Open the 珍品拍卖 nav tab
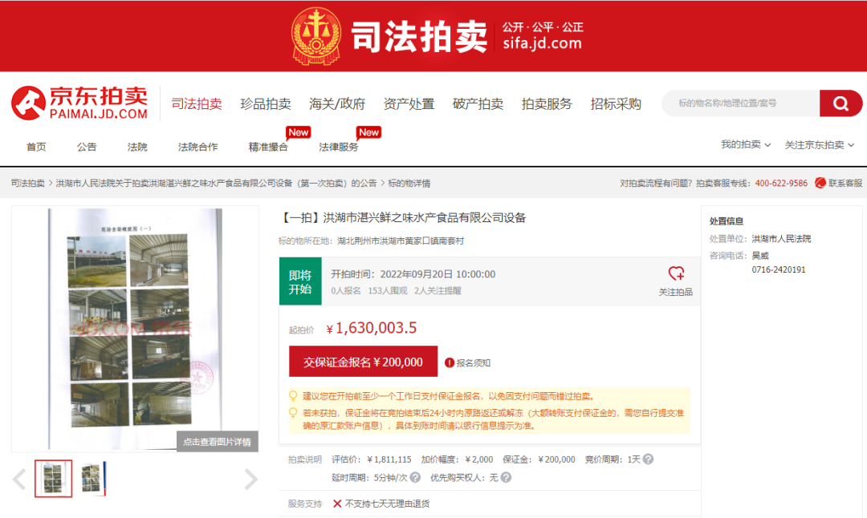This screenshot has height=518, width=867. coord(266,103)
